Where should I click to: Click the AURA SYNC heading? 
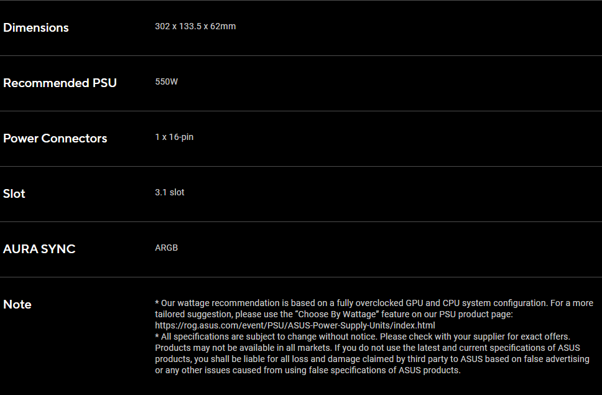pyautogui.click(x=39, y=249)
